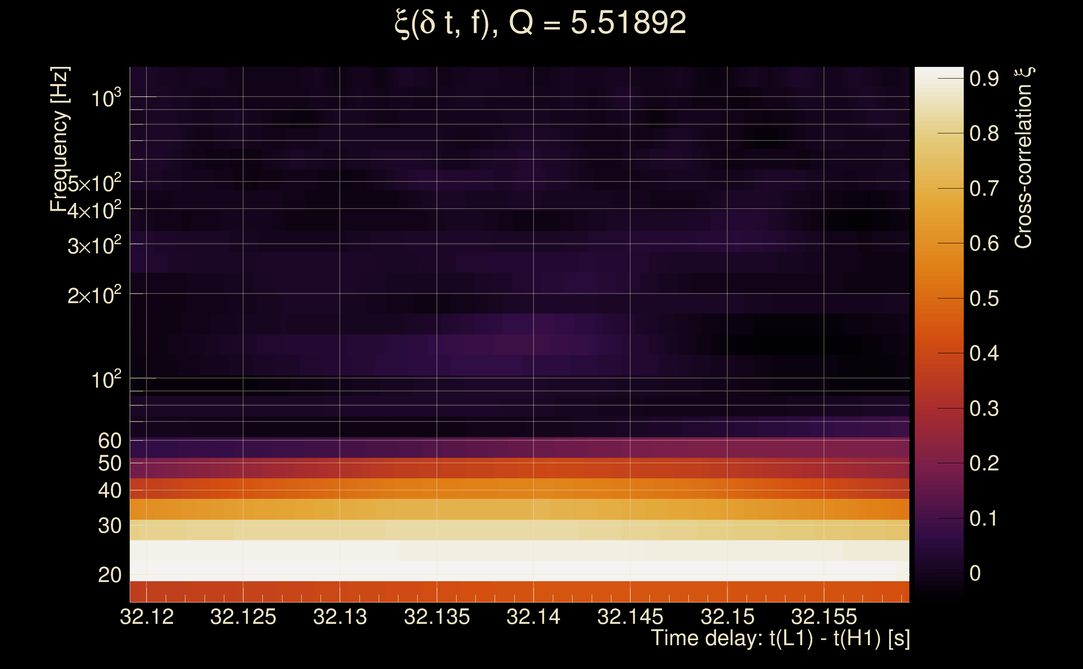This screenshot has height=669, width=1083.
Task: Click the 0.3 colorbar tick label
Action: (x=984, y=409)
